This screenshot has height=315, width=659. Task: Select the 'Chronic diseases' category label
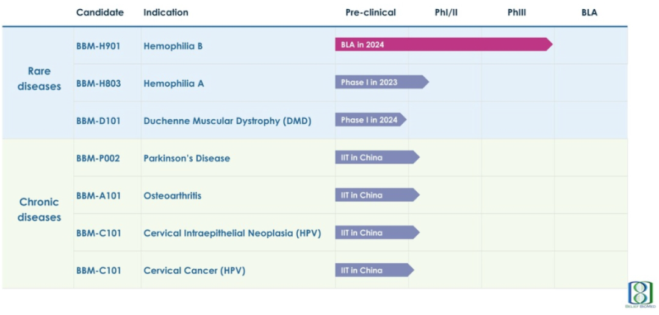[x=39, y=210]
